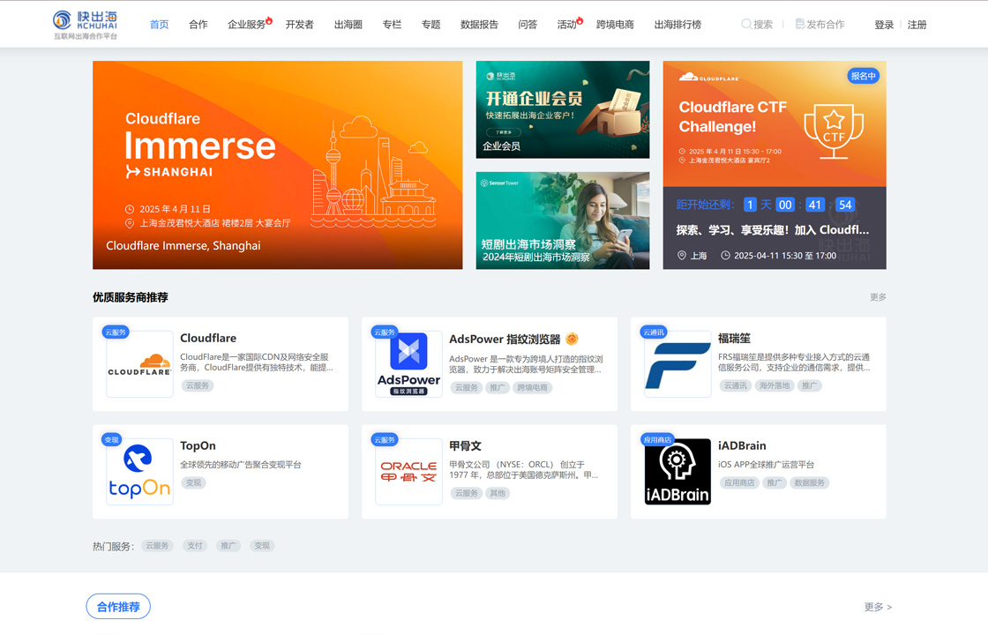Click the 数据服务 tag on iADBrain card
988x635 pixels.
point(810,482)
